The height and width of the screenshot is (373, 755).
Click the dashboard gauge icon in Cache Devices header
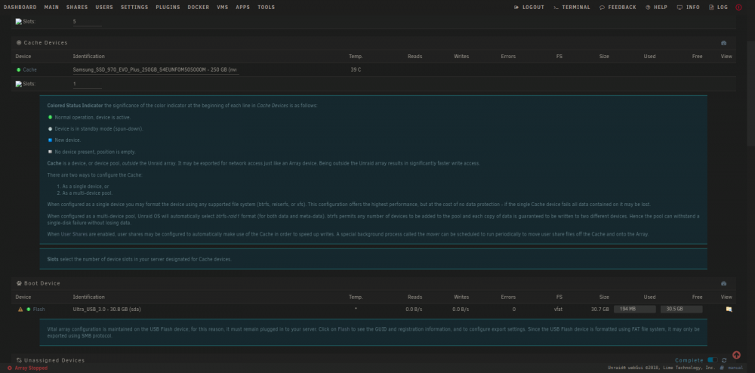tap(723, 43)
